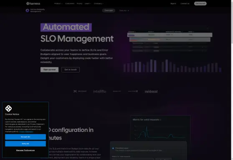Image resolution: width=233 pixels, height=160 pixels.
Task: Click the intelliflo customer logo
Action: pyautogui.click(x=99, y=91)
